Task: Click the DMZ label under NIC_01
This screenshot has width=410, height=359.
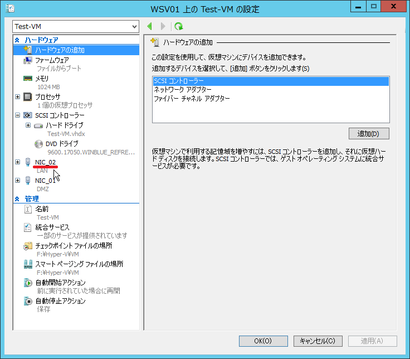Action: point(43,189)
